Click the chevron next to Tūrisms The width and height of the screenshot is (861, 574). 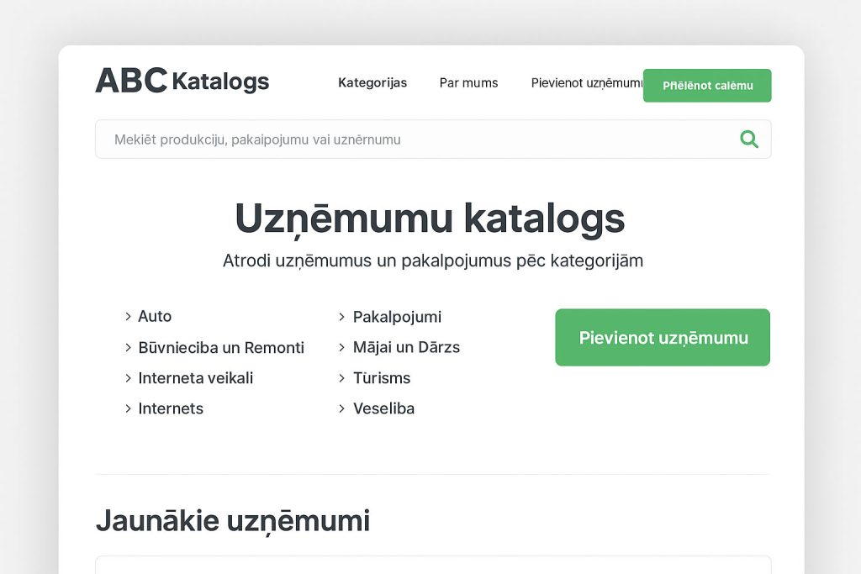342,378
